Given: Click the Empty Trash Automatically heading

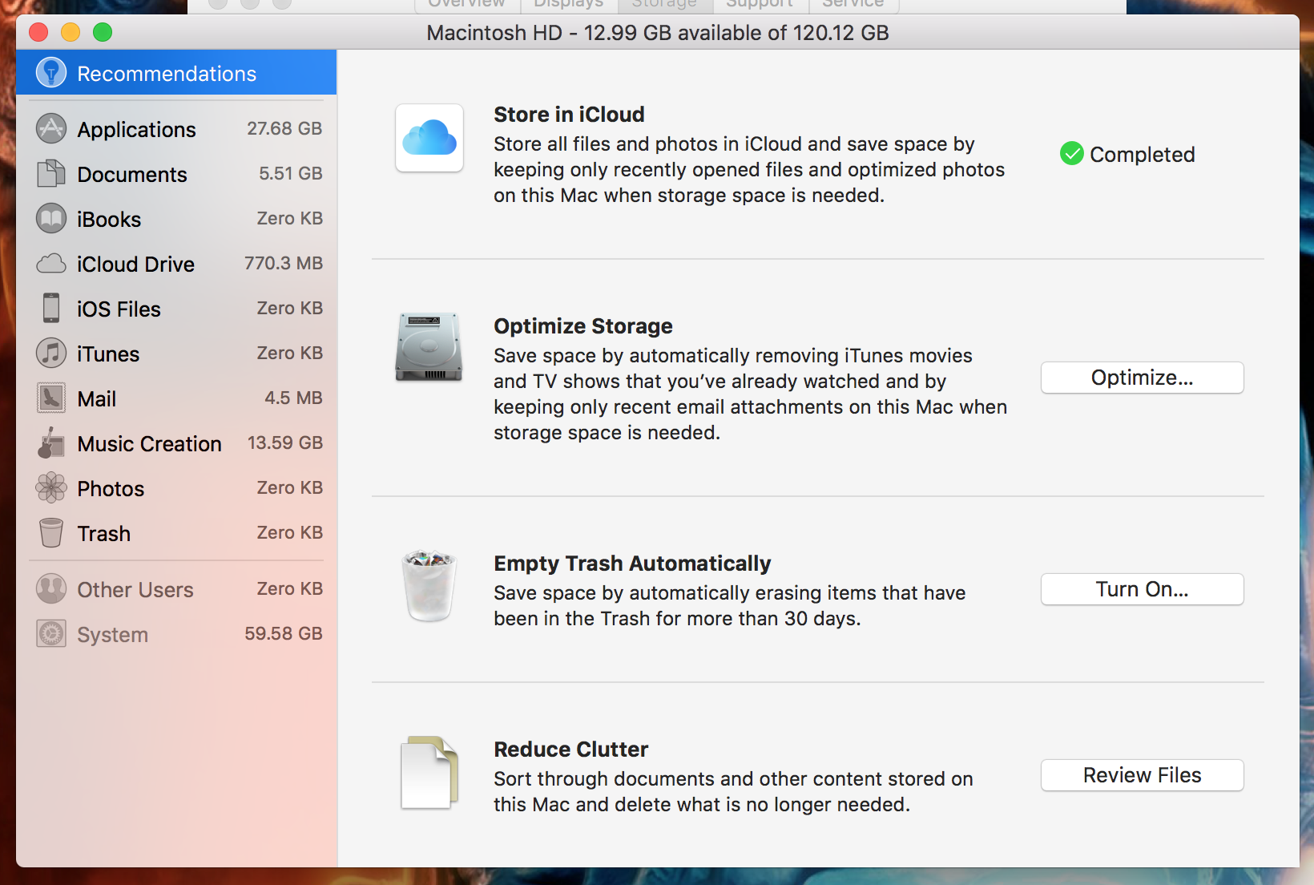Looking at the screenshot, I should point(632,564).
